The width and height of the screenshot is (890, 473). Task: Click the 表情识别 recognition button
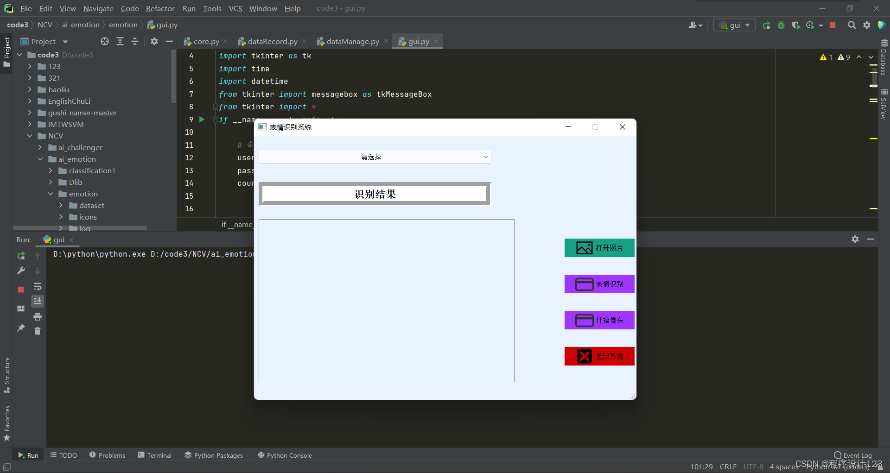tap(599, 284)
